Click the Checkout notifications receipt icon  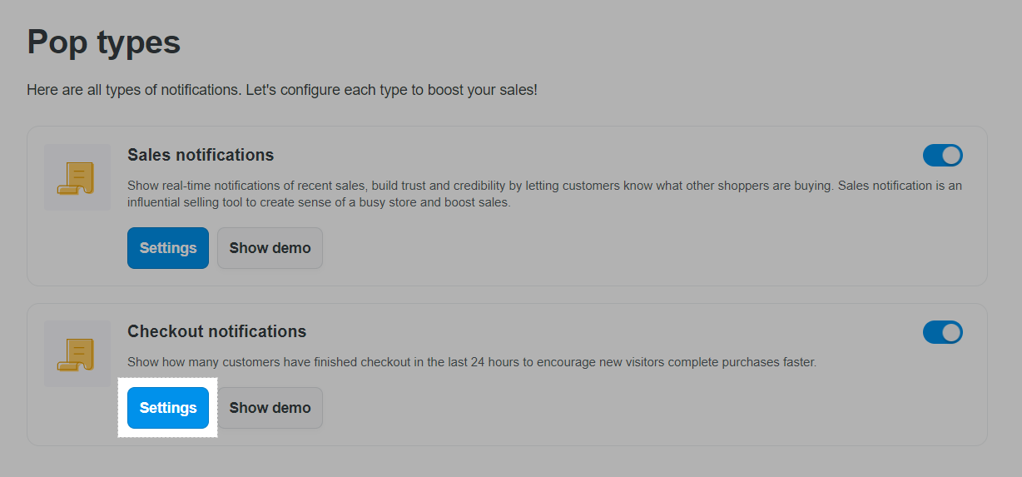click(77, 354)
